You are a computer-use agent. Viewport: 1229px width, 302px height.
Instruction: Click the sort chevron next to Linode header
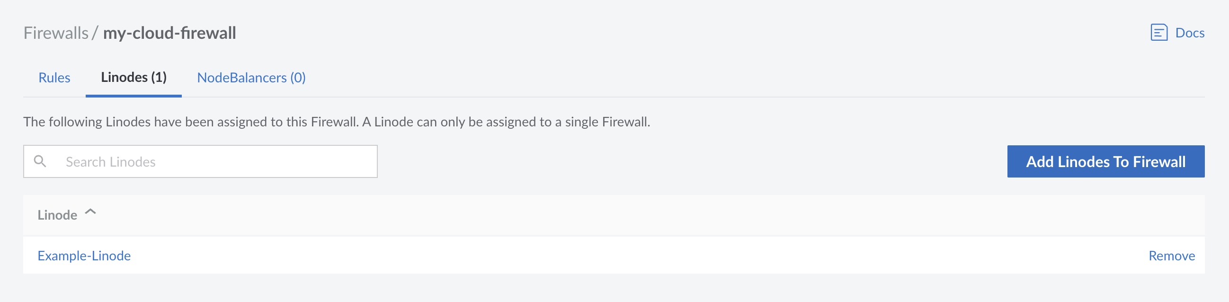(x=89, y=213)
